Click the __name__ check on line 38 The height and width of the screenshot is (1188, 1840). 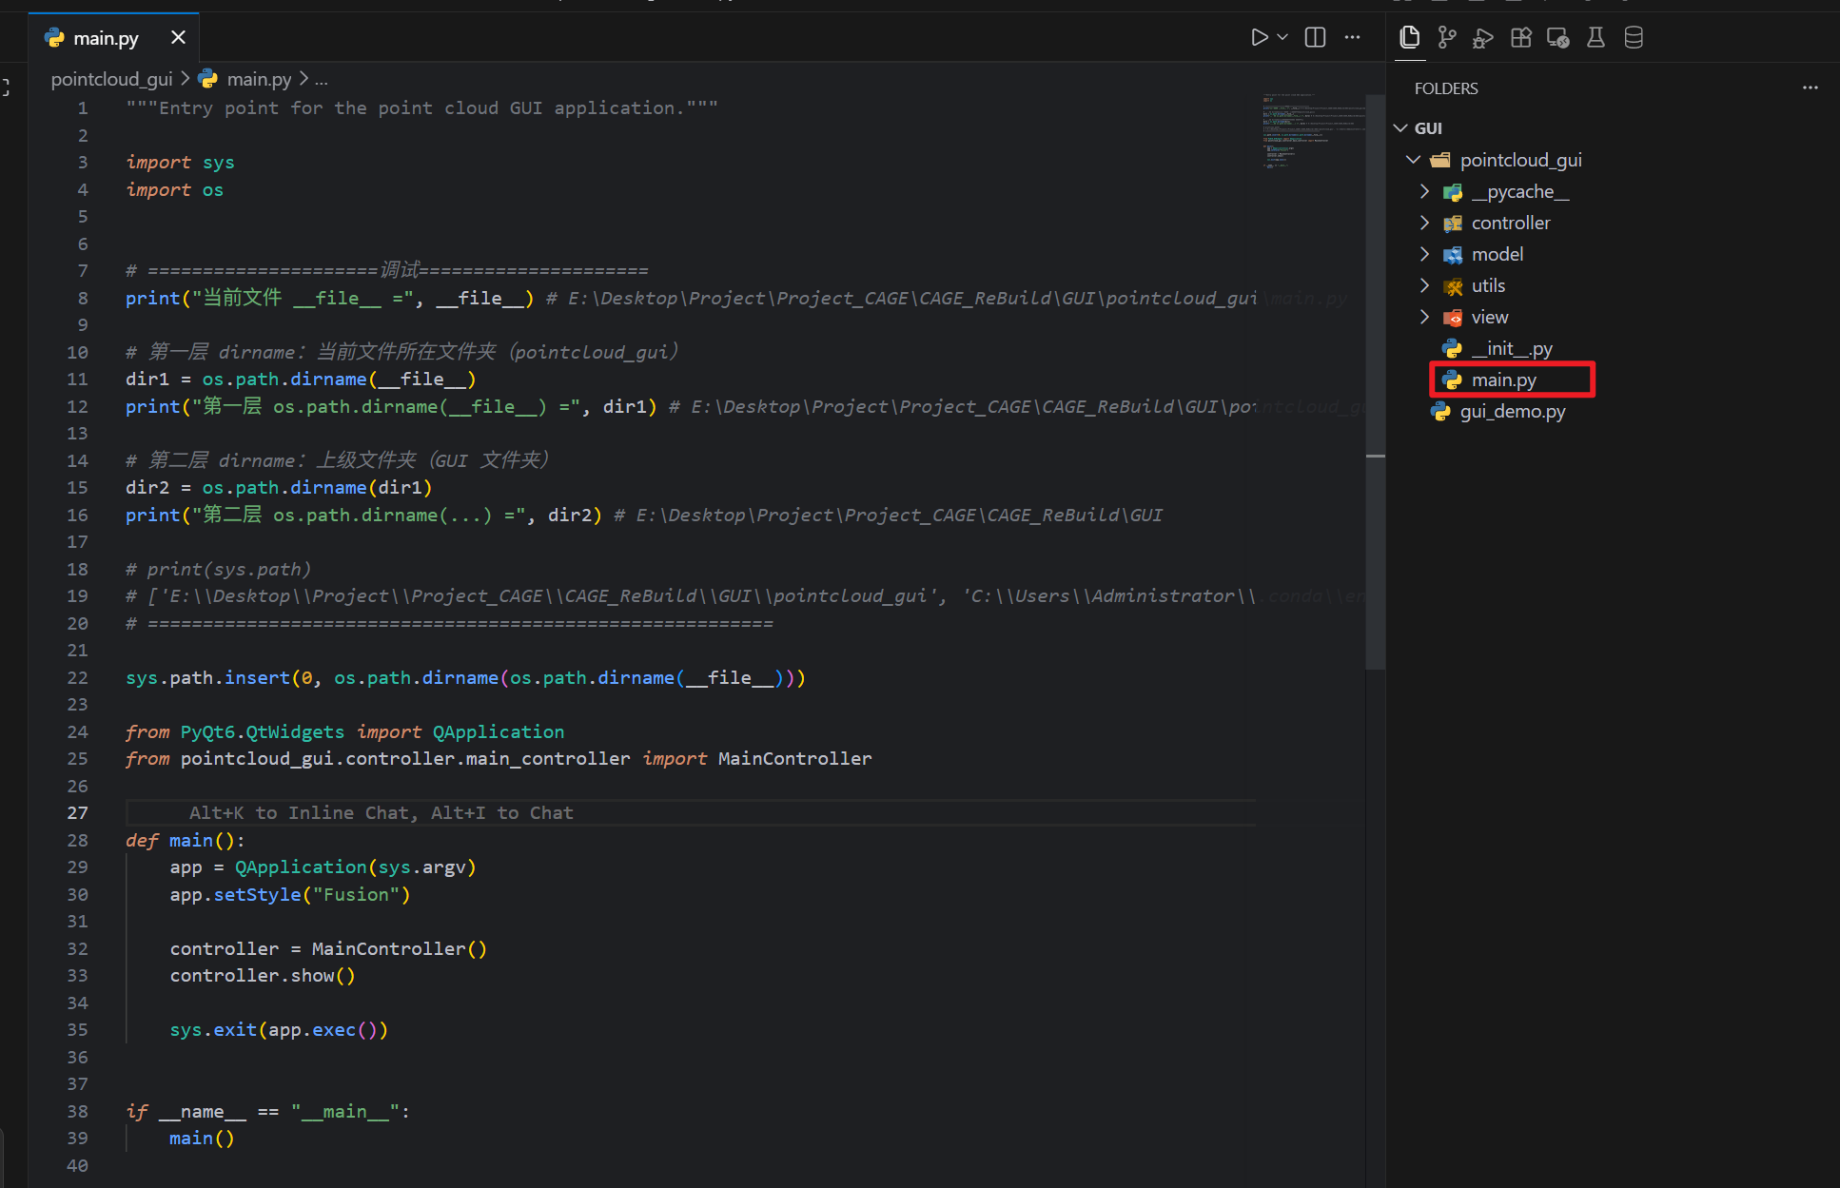pyautogui.click(x=268, y=1111)
